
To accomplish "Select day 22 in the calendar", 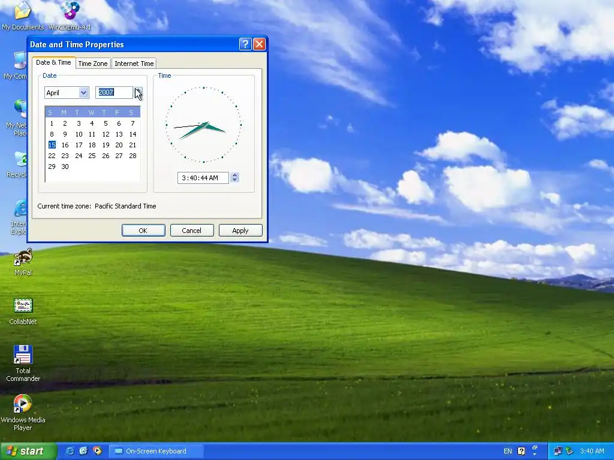I will [x=52, y=156].
